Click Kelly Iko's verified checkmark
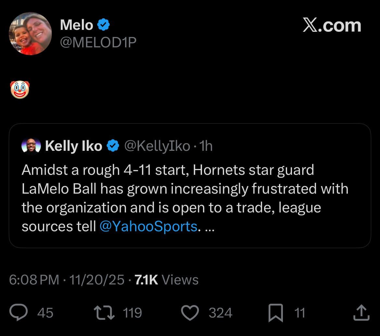 pyautogui.click(x=113, y=146)
